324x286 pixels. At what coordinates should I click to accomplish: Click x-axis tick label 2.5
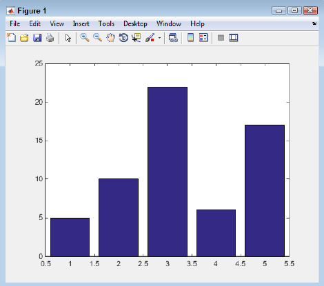pyautogui.click(x=143, y=264)
